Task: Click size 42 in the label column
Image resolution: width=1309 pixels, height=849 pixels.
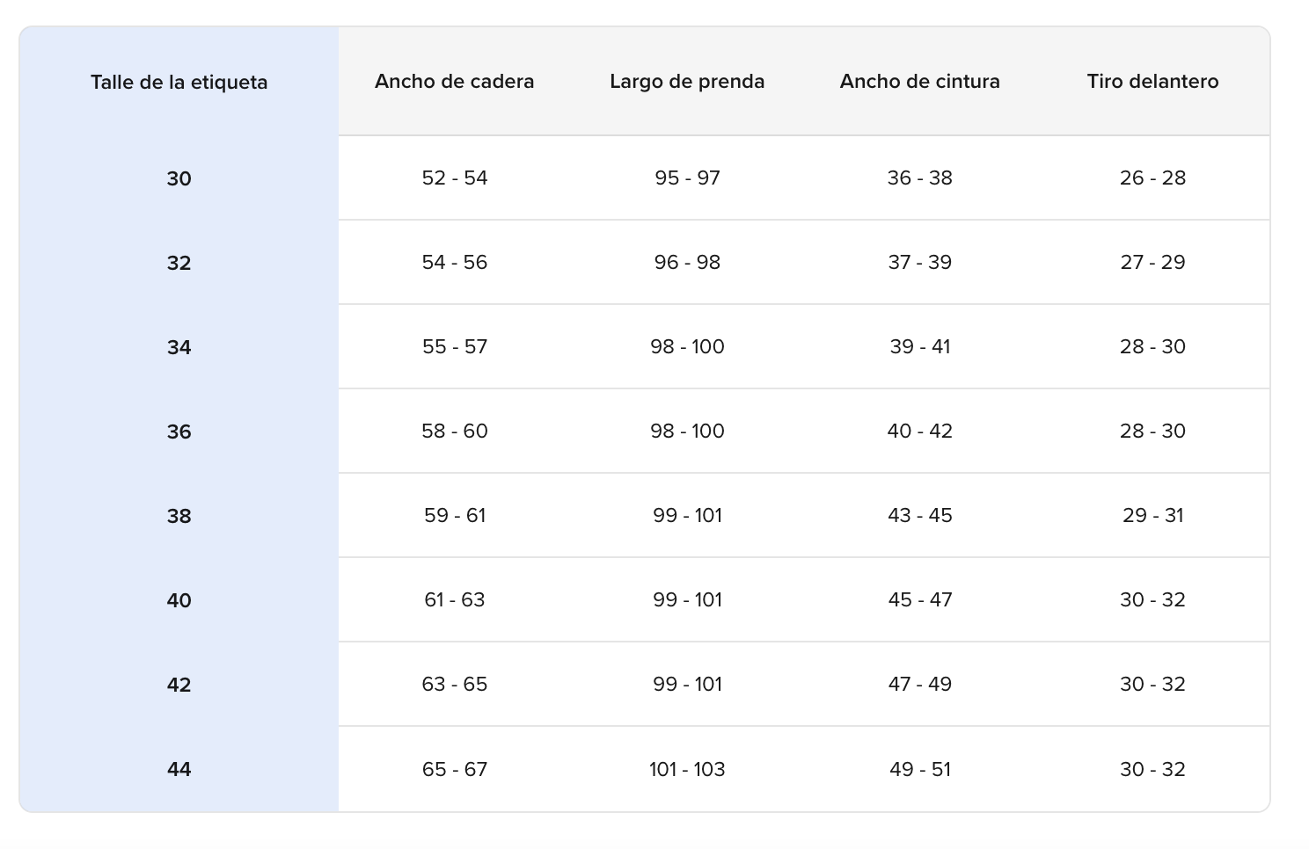Action: [x=179, y=685]
